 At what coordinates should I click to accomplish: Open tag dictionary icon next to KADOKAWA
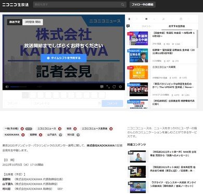[x=23, y=135]
